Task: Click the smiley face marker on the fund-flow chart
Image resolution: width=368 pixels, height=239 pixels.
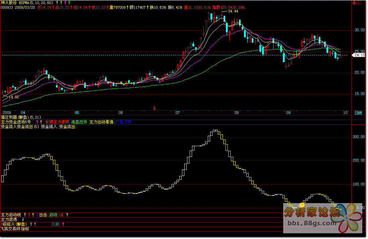Action: tap(302, 205)
